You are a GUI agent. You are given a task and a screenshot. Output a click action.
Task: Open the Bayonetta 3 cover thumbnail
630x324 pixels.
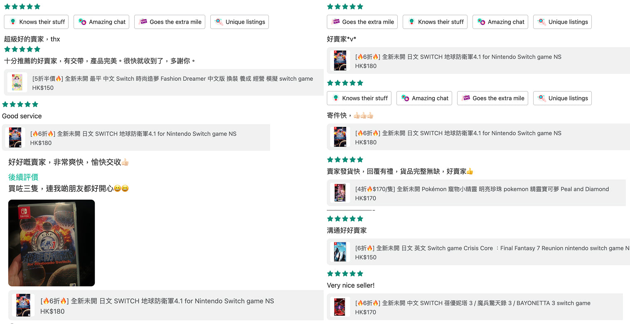point(340,307)
